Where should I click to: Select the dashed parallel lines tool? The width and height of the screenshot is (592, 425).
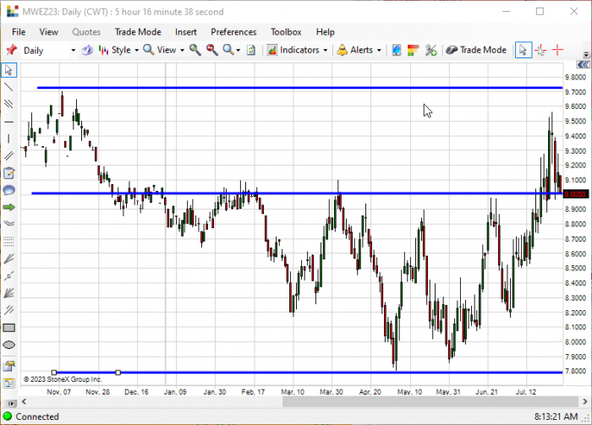(8, 310)
